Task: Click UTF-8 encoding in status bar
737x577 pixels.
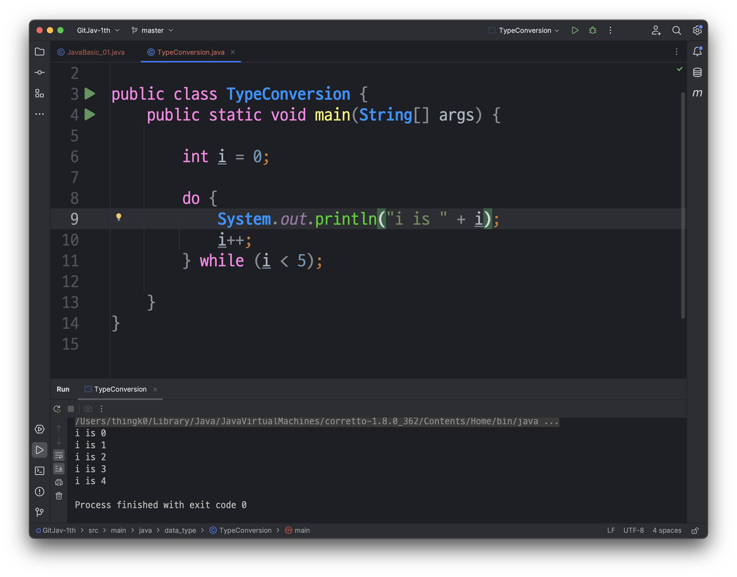Action: (633, 530)
